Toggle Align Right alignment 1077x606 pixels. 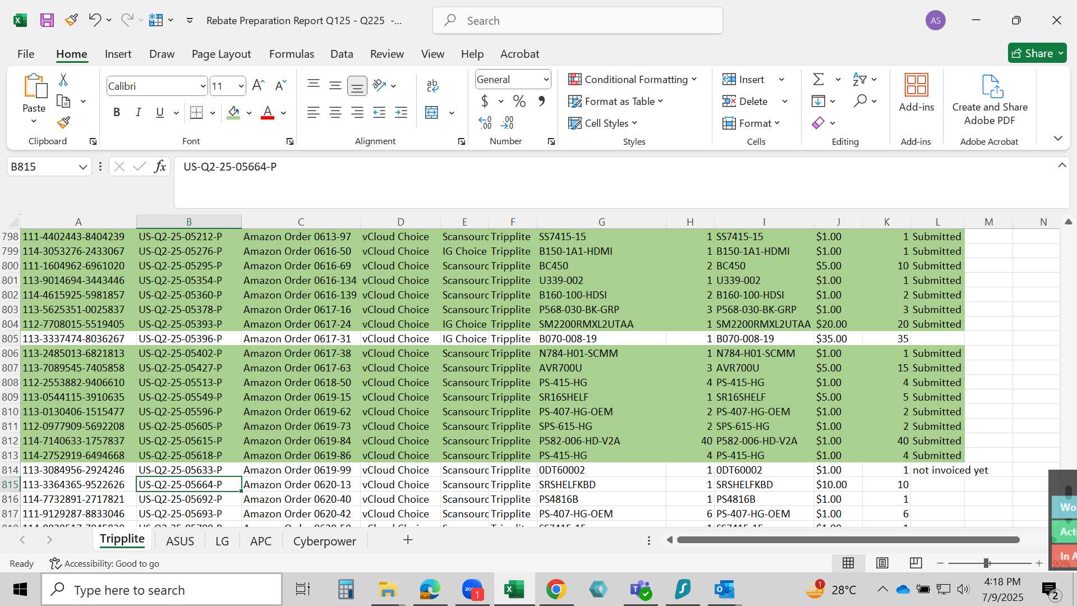(x=357, y=113)
